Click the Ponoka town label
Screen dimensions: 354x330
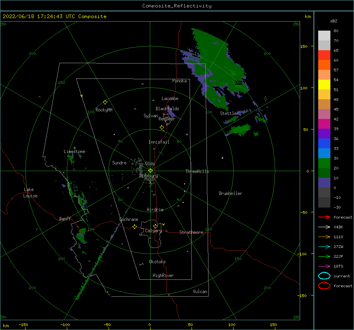coord(179,81)
